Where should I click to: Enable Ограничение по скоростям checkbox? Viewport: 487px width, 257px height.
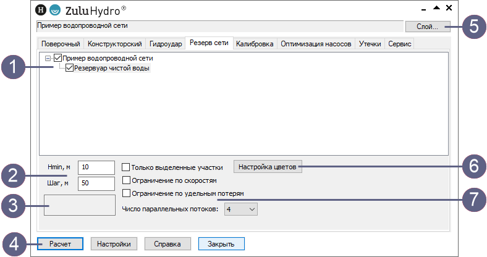point(126,180)
